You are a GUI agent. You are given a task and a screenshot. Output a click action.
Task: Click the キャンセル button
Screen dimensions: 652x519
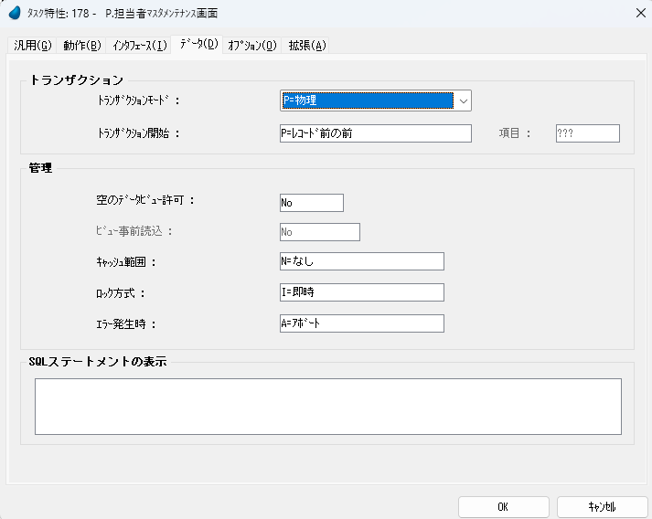tap(602, 507)
